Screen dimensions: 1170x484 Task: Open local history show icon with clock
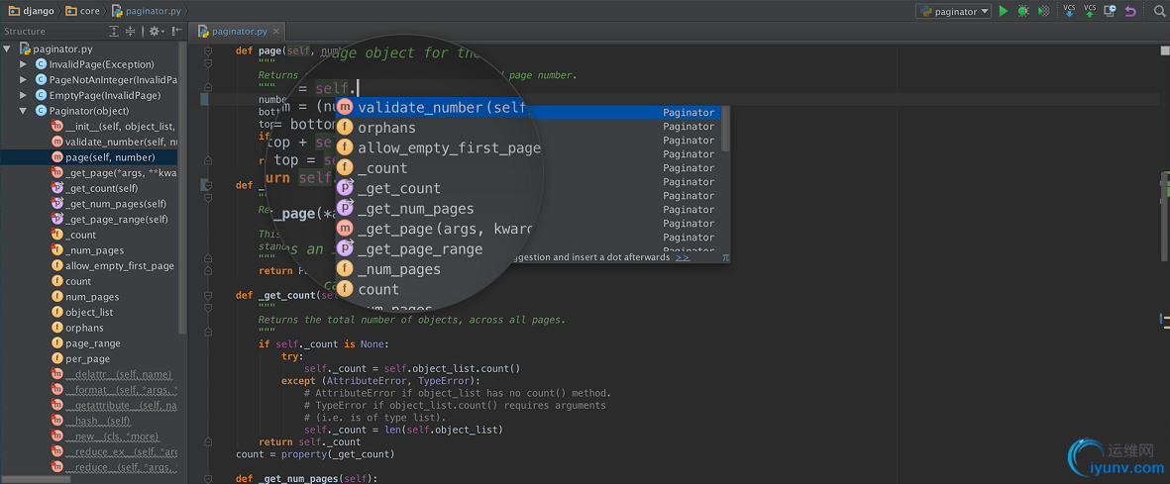coord(1111,11)
